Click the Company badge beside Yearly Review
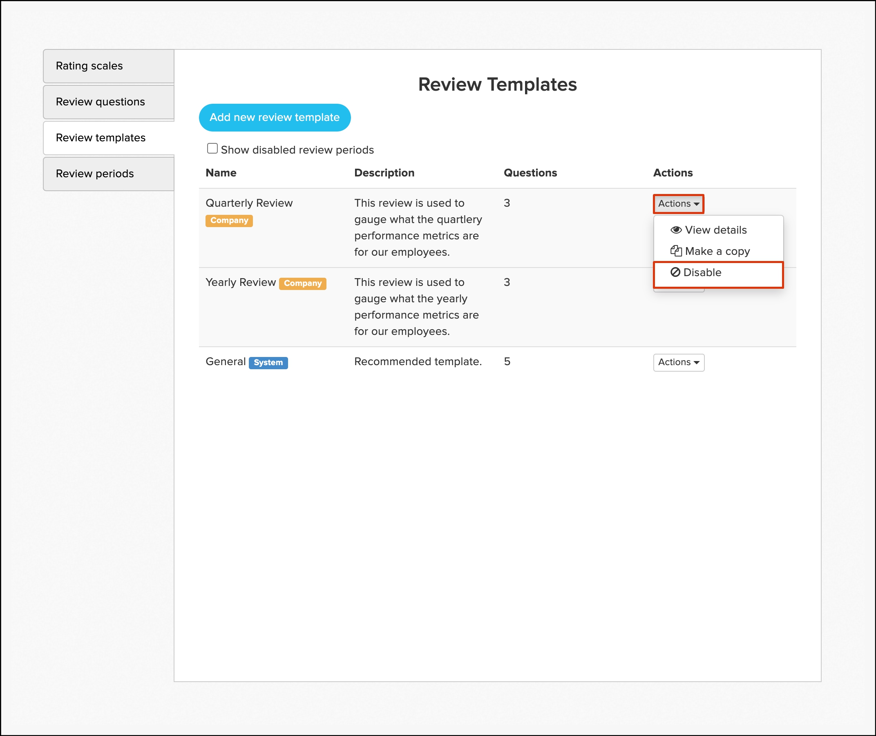The width and height of the screenshot is (876, 736). pyautogui.click(x=302, y=283)
